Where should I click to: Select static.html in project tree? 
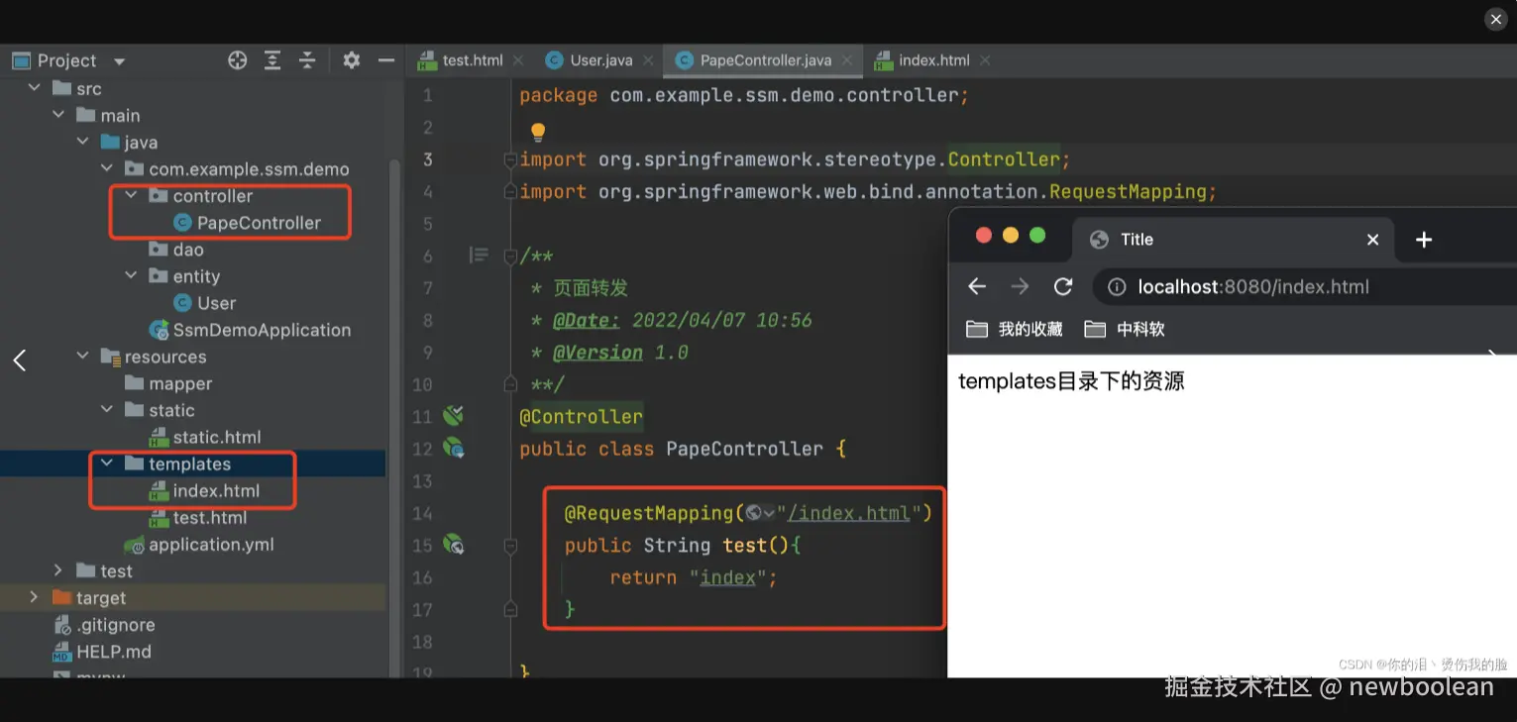coord(205,437)
